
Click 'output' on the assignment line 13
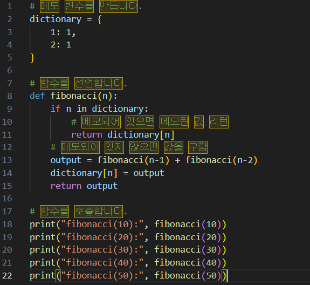point(66,160)
